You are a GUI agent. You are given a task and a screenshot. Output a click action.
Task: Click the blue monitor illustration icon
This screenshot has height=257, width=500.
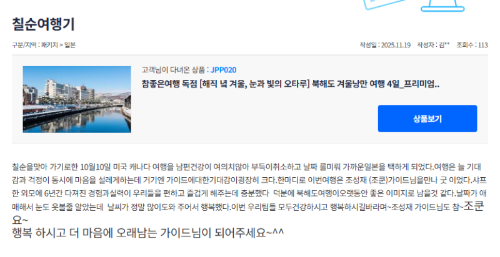pyautogui.click(x=442, y=6)
